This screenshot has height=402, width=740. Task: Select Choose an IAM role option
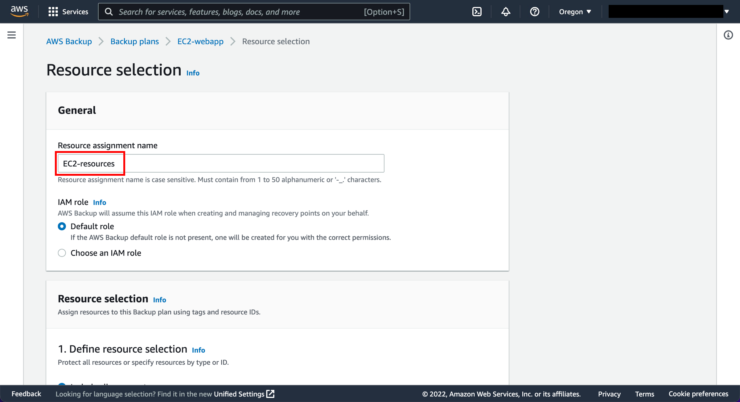click(62, 253)
